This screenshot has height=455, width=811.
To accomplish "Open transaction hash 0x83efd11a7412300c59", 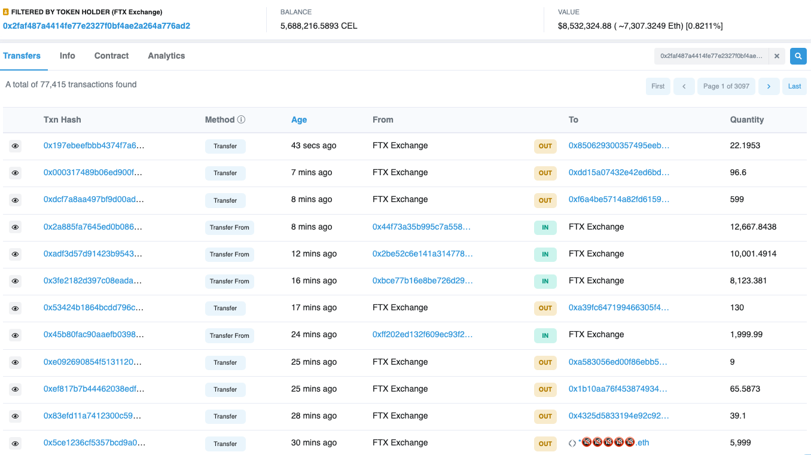I will (93, 416).
